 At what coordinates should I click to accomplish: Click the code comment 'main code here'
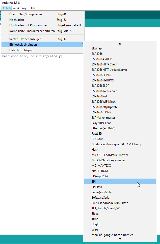tap(15, 56)
